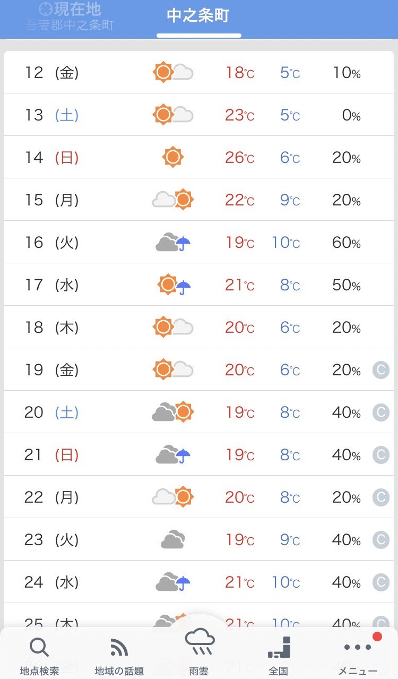
Task: Tap the cloud-umbrella icon for 16 (火)
Action: point(173,242)
